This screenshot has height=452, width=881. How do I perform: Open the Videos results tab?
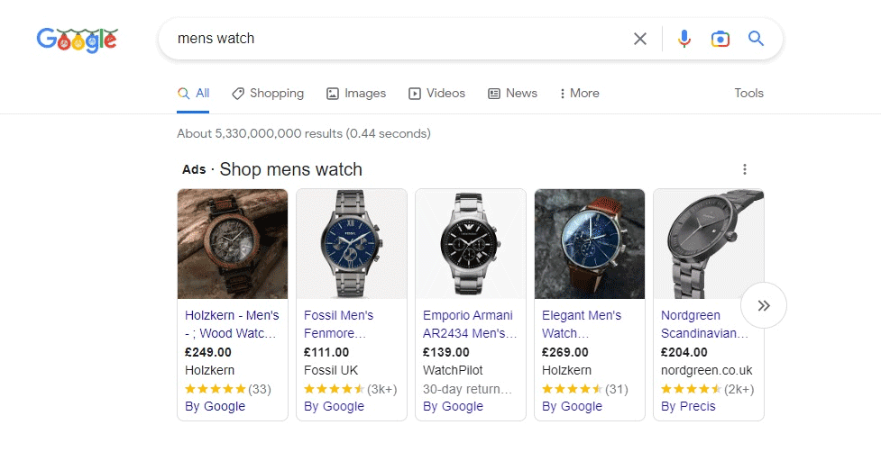[437, 94]
